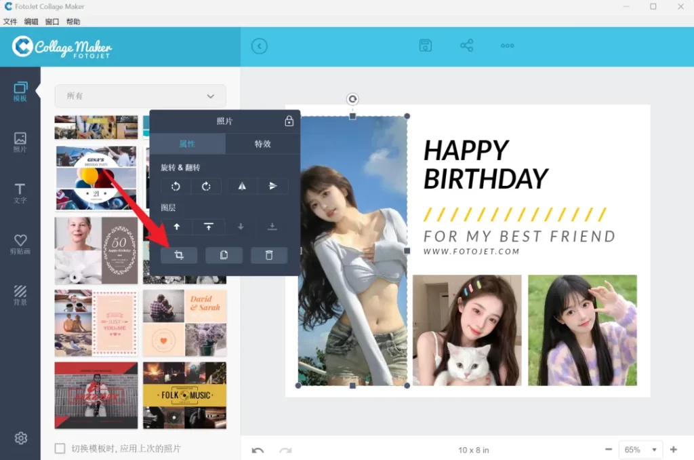The image size is (694, 460).
Task: Click the crop icon in photo panel
Action: [179, 255]
